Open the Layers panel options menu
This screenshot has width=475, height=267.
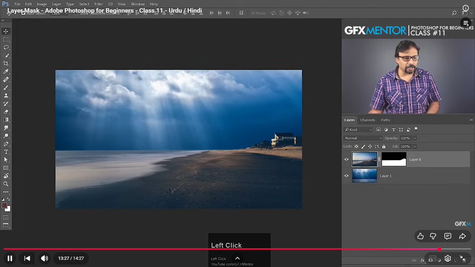click(471, 120)
